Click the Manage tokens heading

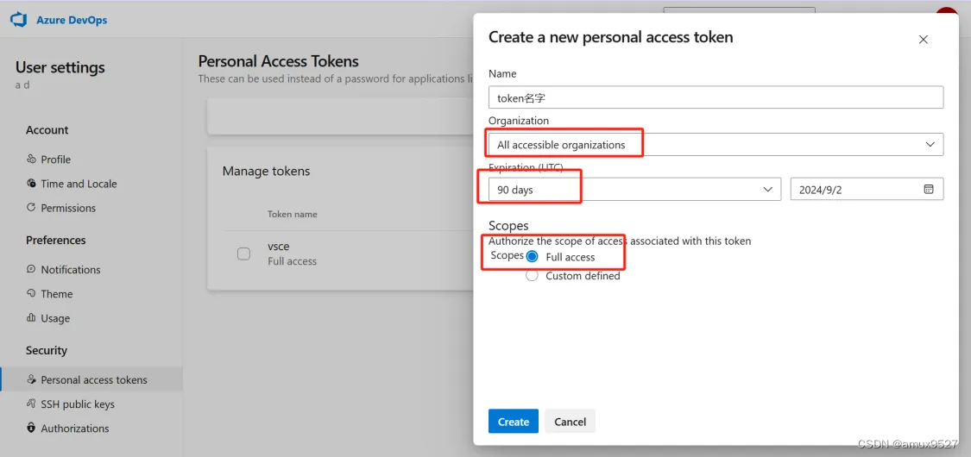click(267, 171)
